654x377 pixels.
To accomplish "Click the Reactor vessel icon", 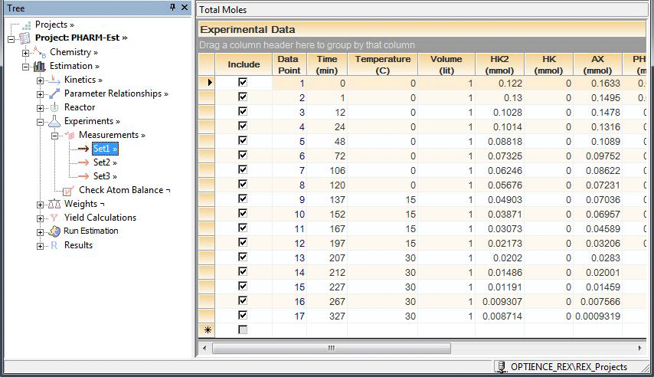I will 54,107.
